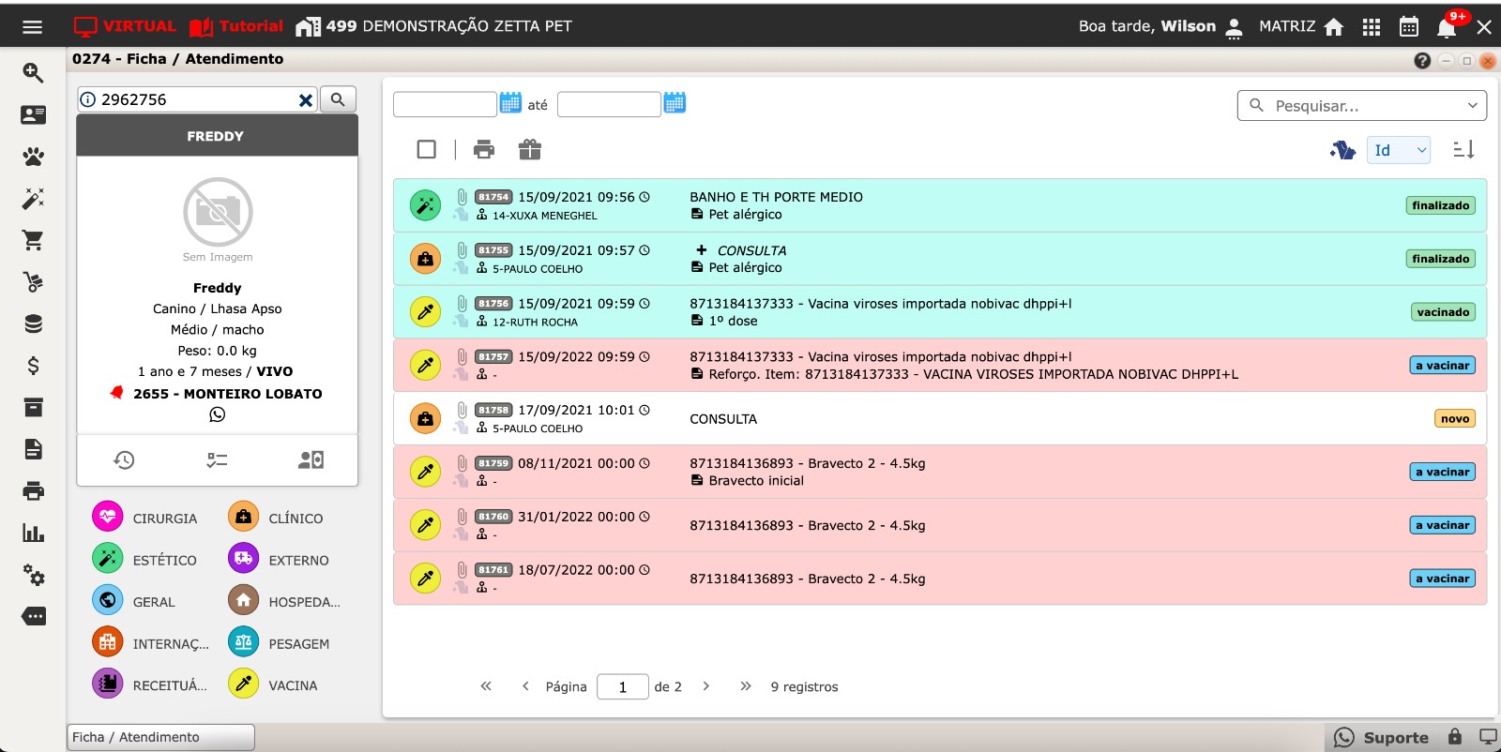
Task: Toggle the sort direction icon
Action: click(1463, 149)
